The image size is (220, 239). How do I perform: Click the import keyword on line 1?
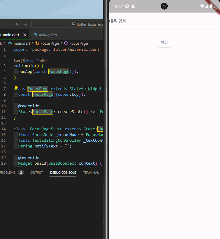[x=21, y=50]
